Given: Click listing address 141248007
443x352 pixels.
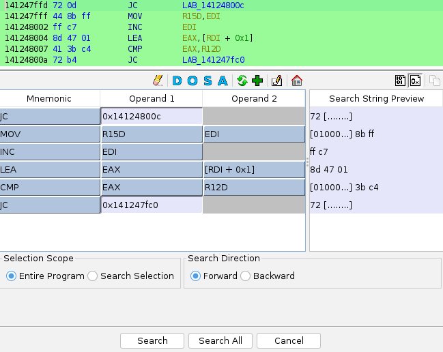Looking at the screenshot, I should pyautogui.click(x=26, y=49).
